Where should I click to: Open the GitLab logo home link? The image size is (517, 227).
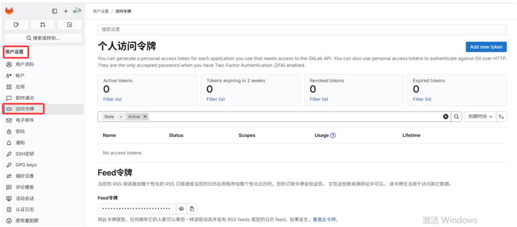[x=9, y=11]
